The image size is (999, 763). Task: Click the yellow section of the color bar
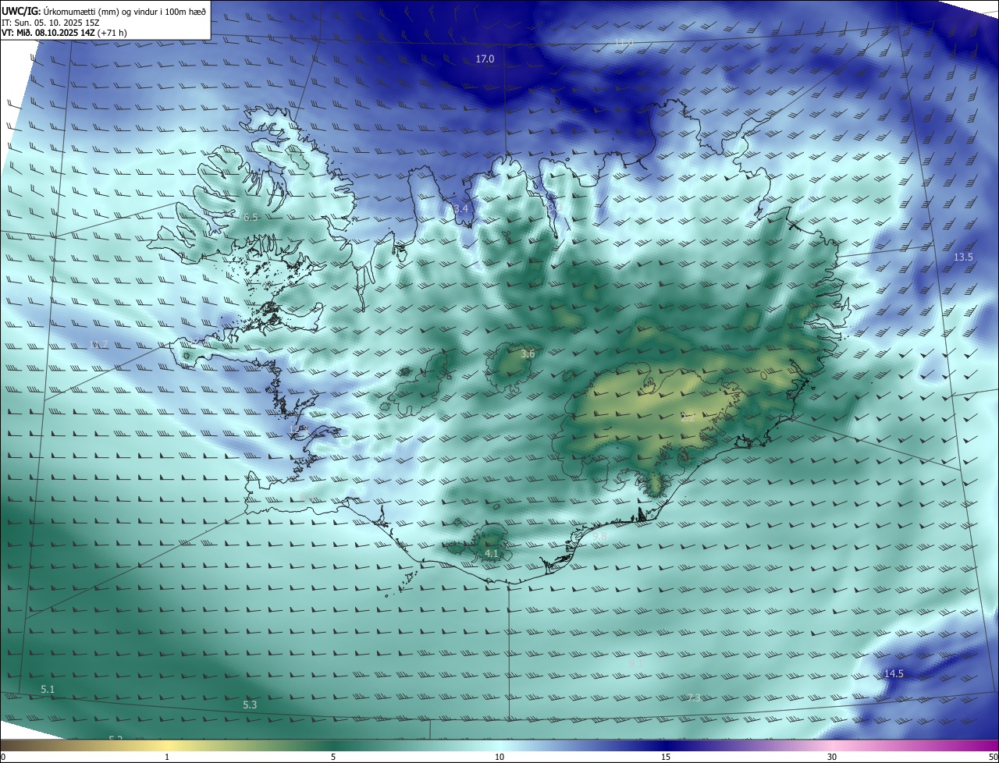tap(167, 745)
